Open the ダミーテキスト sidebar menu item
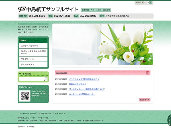 pyautogui.click(x=33, y=65)
